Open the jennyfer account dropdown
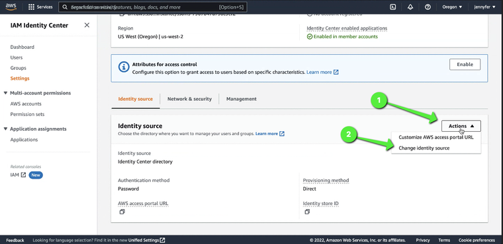 (x=484, y=7)
